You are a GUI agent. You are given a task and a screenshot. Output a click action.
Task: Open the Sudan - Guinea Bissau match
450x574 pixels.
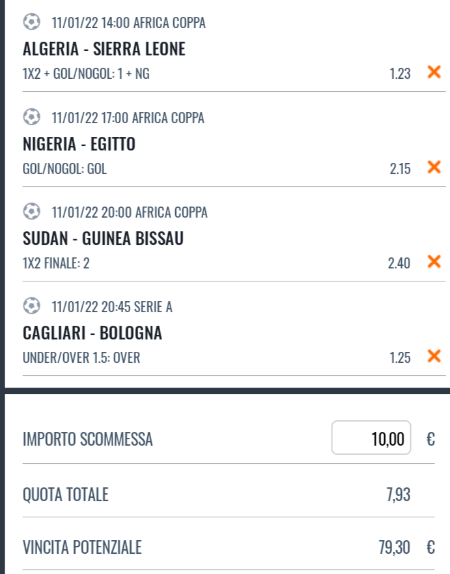103,238
